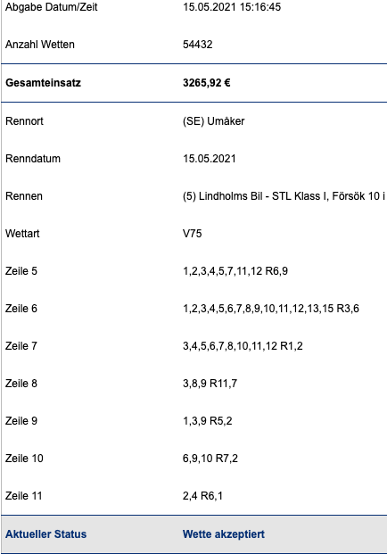Click the Zeile 8 value 3,8,9 R11,7
Viewport: 387px width, 554px height.
pyautogui.click(x=210, y=384)
